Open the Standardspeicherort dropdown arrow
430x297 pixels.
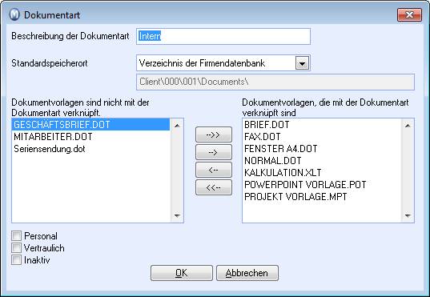302,63
